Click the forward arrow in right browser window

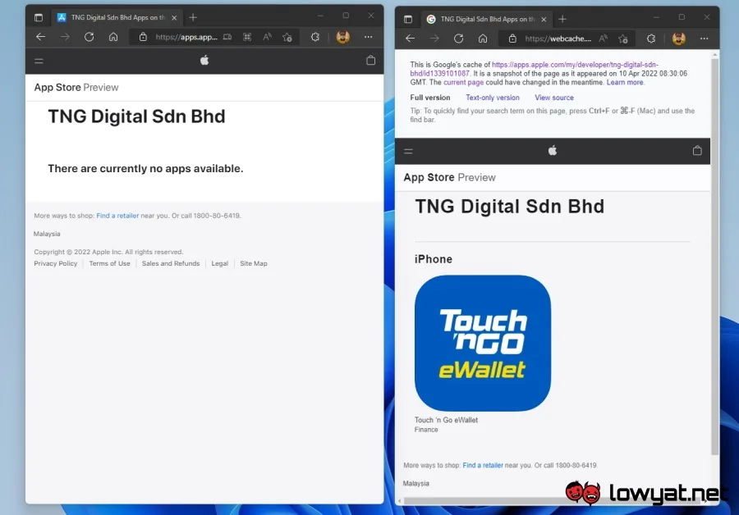click(x=434, y=39)
